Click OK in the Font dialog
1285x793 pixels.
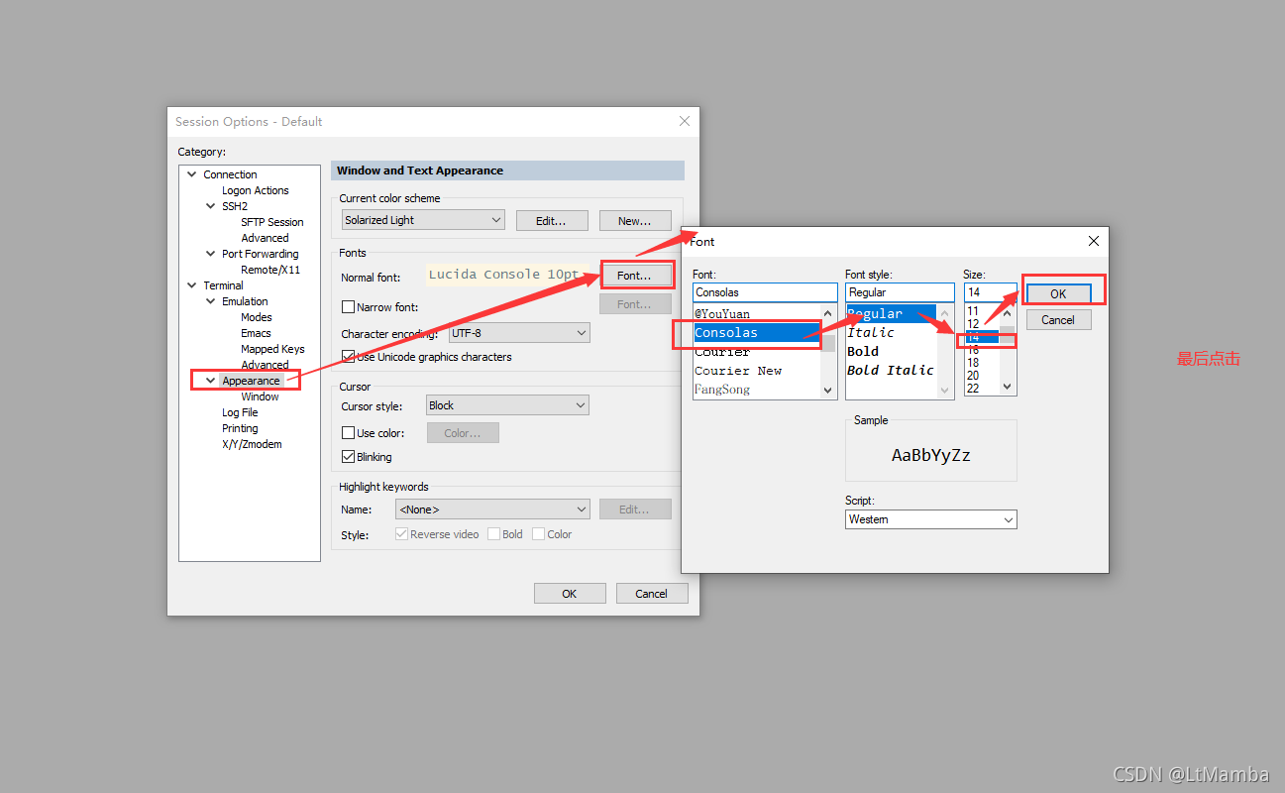(x=1058, y=293)
